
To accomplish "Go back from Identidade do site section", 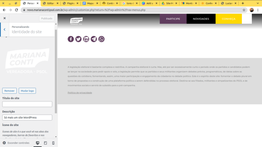I will coord(5,30).
